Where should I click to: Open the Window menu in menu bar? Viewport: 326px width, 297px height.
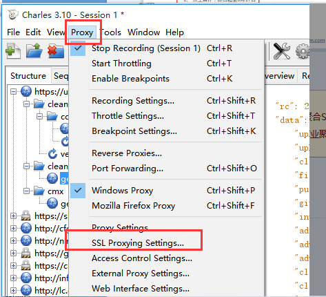tap(144, 32)
